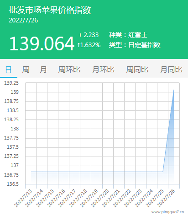Click the 2022/7/25 axis date label

[x=155, y=198]
